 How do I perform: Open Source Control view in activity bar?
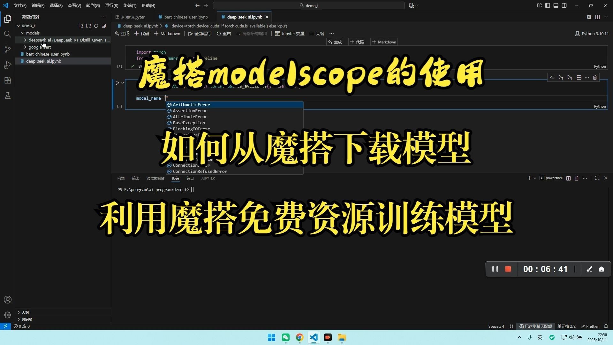tap(8, 50)
